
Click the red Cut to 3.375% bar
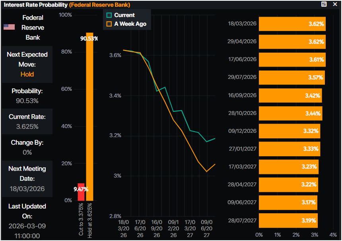click(81, 192)
